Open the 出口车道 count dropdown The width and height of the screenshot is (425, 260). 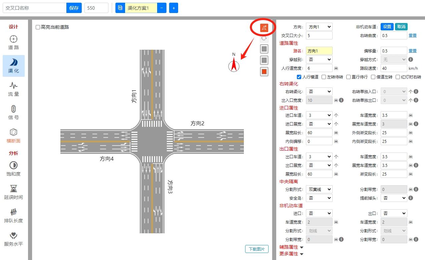[319, 157]
